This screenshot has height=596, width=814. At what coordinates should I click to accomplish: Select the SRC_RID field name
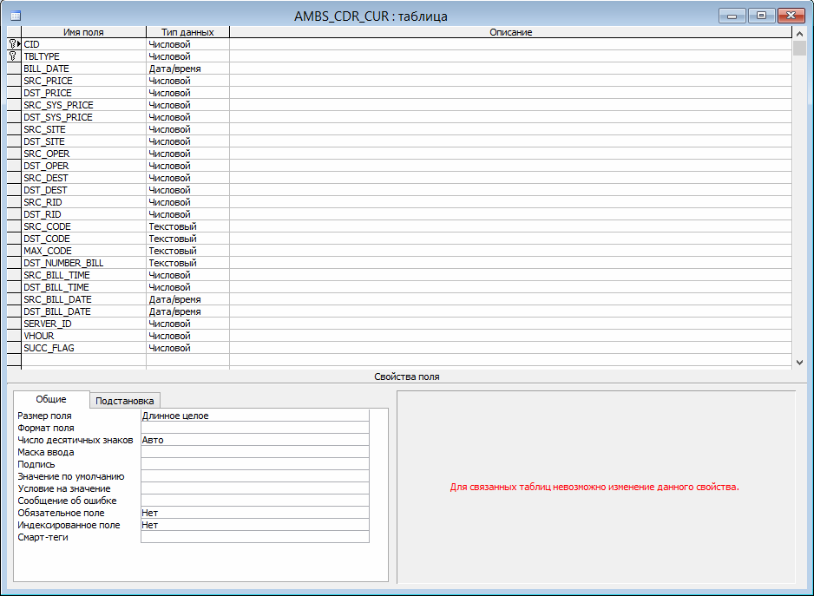pyautogui.click(x=43, y=202)
